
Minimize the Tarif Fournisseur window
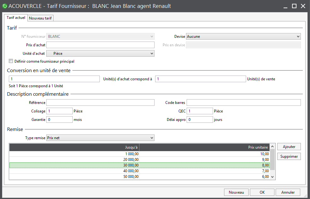pos(285,6)
